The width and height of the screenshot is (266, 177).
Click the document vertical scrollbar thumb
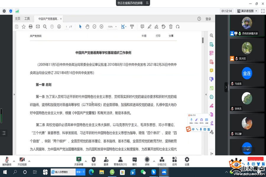point(202,40)
